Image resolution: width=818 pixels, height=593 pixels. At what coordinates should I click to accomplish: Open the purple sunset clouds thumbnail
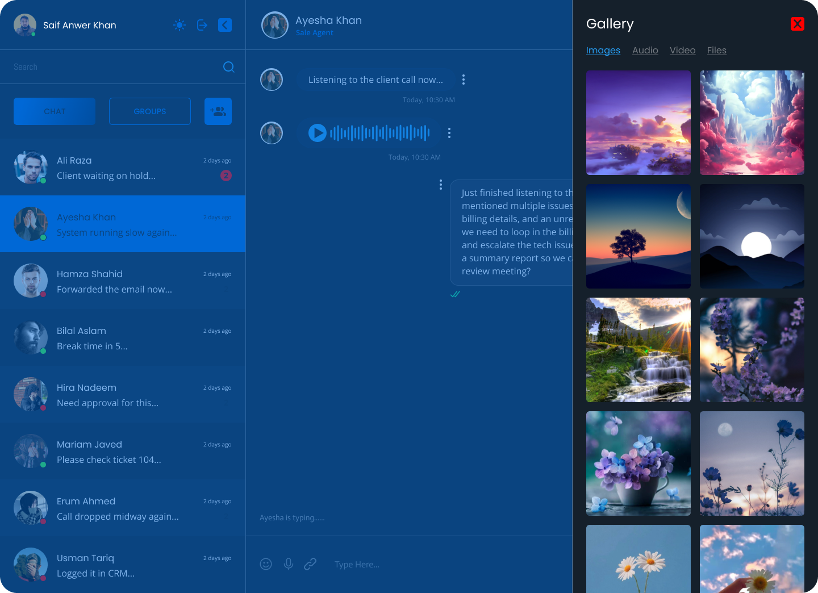click(638, 123)
